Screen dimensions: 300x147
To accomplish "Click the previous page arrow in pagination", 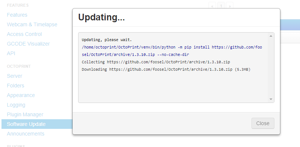I will click(212, 6).
